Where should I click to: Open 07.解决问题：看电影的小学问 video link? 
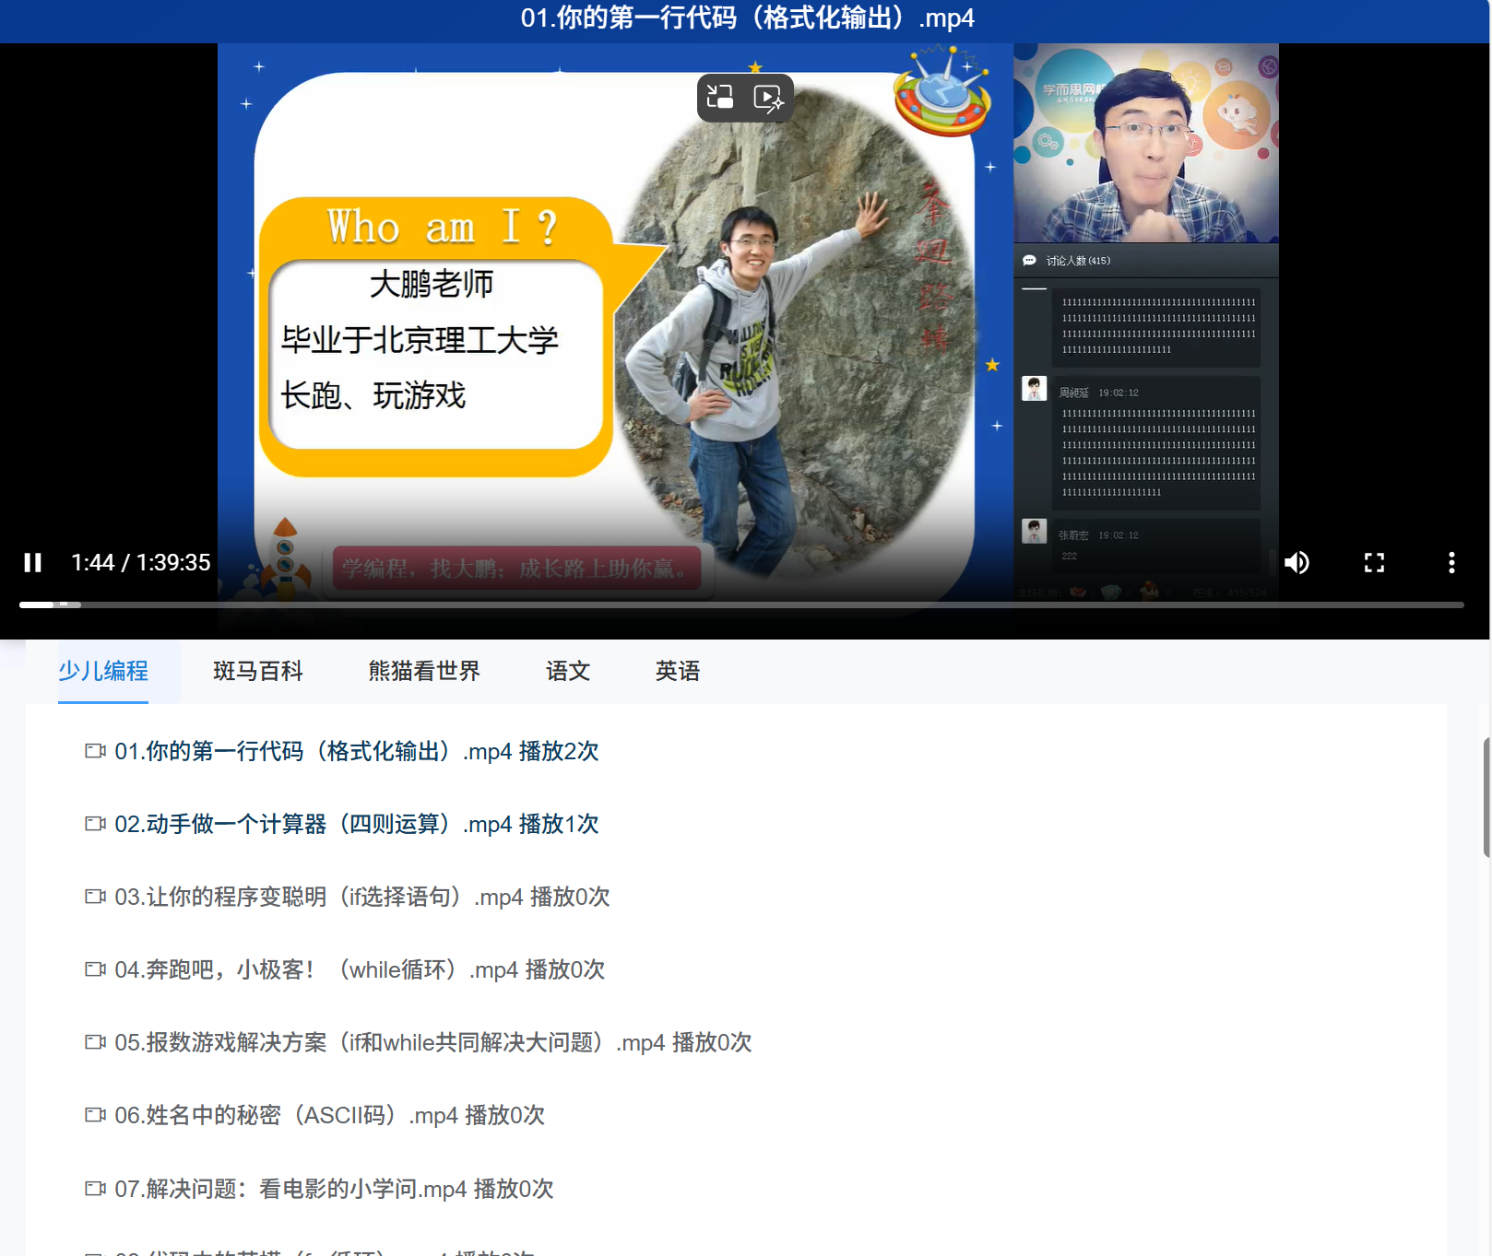[x=335, y=1189]
